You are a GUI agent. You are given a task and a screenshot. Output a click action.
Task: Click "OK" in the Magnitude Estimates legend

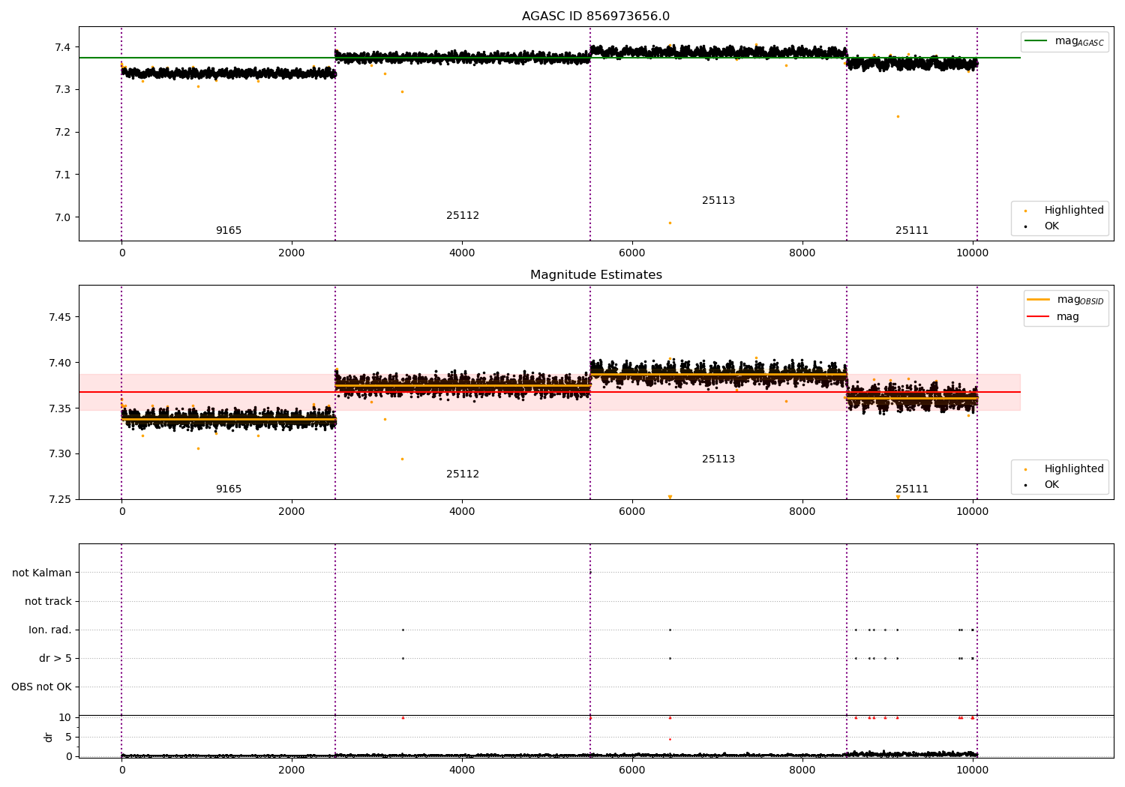tap(1042, 485)
